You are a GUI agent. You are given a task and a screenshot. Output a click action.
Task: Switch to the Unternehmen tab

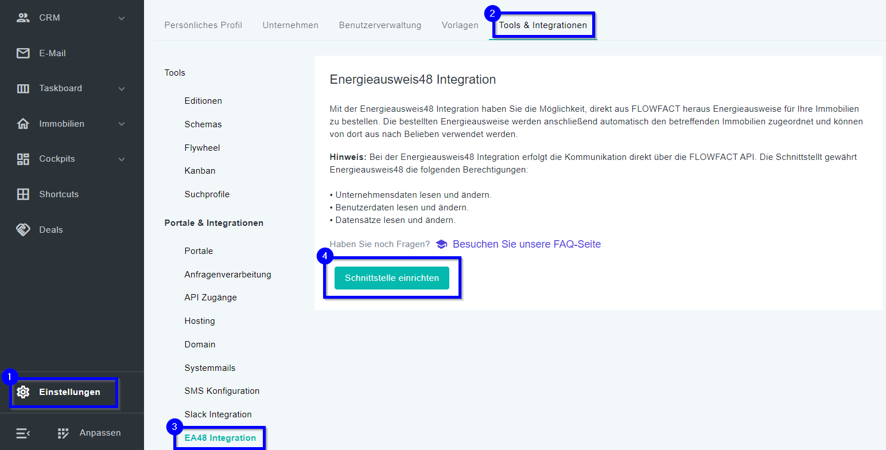coord(290,25)
